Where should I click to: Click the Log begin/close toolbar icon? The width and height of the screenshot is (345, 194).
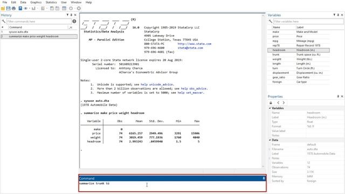20,9
